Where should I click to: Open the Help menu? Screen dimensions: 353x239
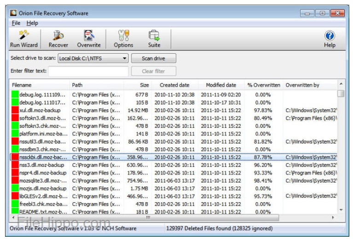32,23
